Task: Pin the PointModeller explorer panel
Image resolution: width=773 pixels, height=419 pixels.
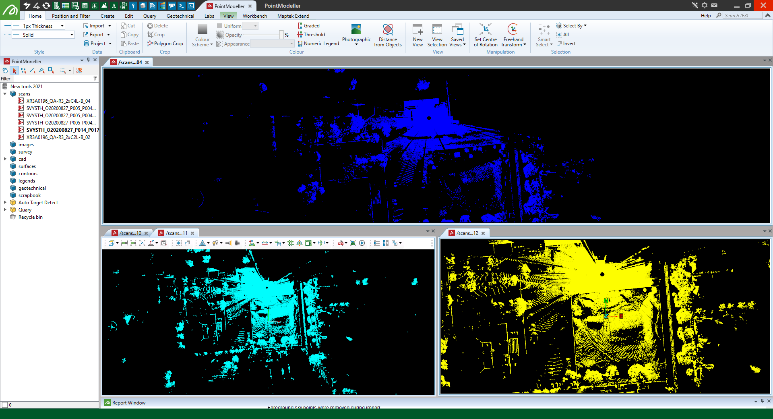Action: pyautogui.click(x=89, y=60)
